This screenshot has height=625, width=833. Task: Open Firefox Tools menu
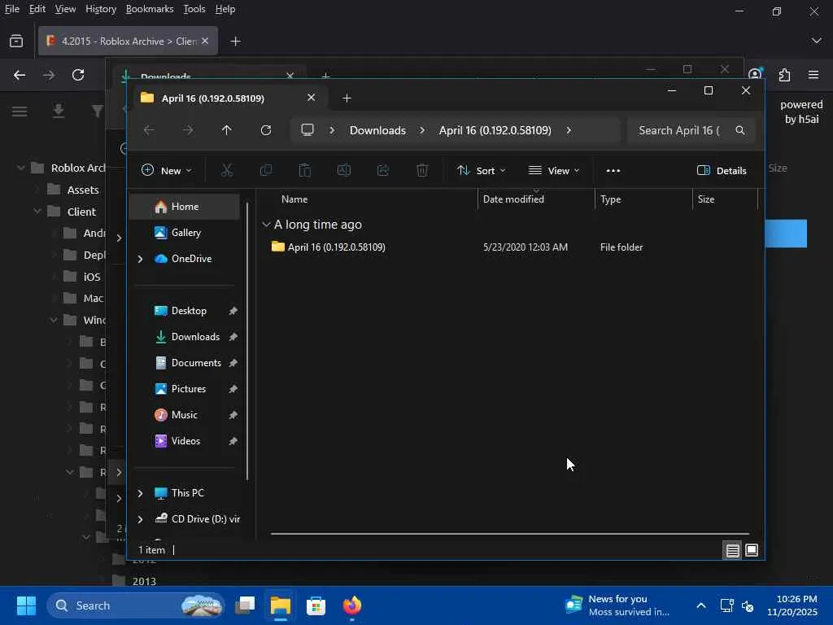click(x=194, y=9)
